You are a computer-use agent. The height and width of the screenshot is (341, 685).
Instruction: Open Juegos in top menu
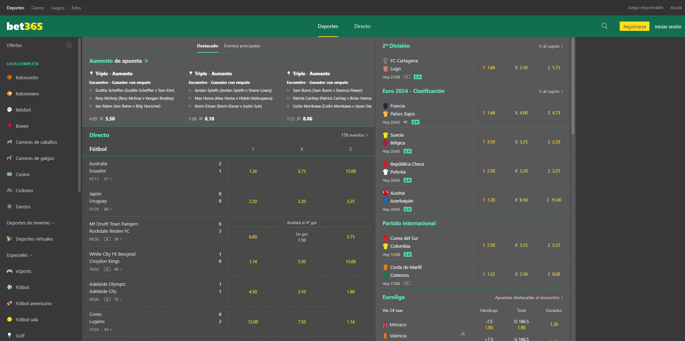[x=58, y=8]
